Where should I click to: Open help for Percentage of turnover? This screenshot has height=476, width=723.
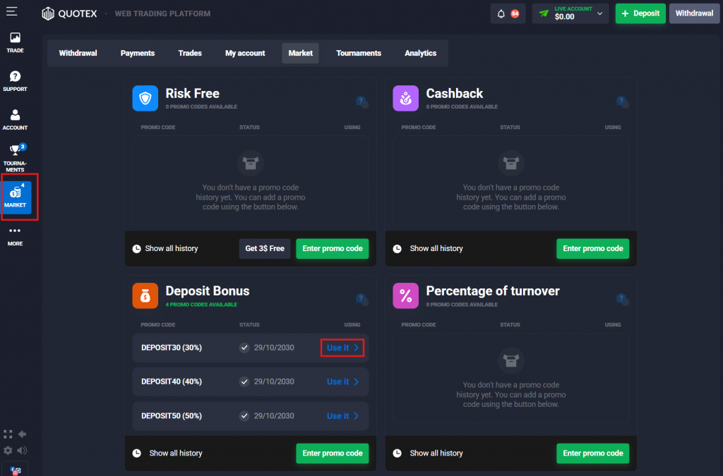click(x=622, y=299)
